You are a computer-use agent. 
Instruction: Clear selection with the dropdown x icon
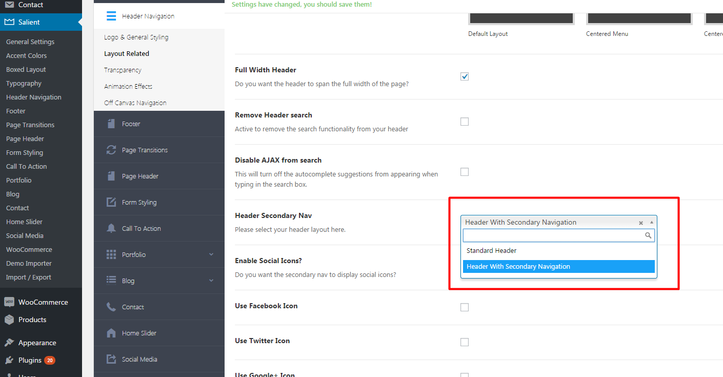pos(640,223)
